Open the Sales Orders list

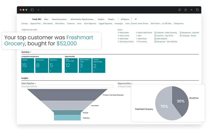click(x=60, y=24)
